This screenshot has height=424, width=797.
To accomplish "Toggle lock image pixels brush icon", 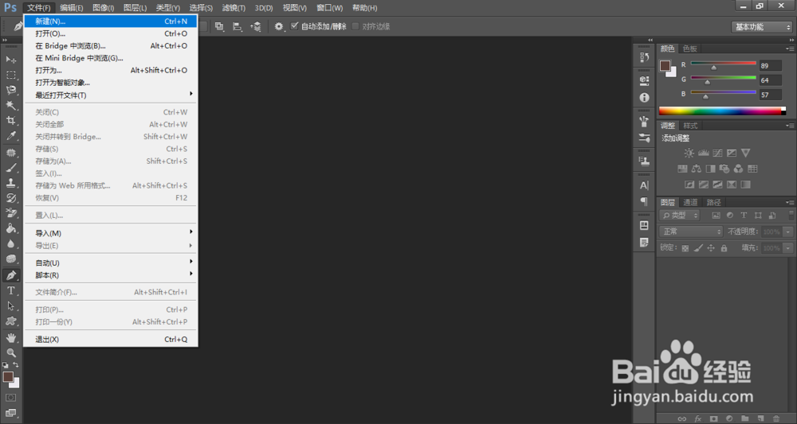I will [698, 248].
